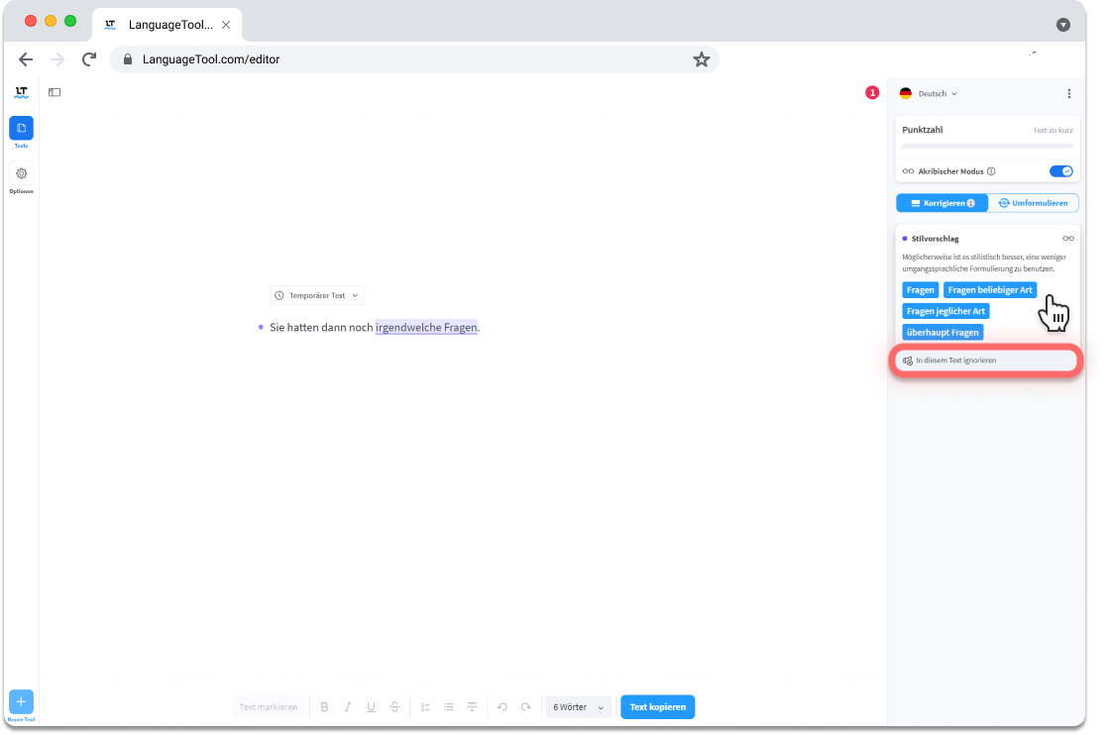
Task: Expand the Temporärer Text dropdown
Action: tap(317, 296)
